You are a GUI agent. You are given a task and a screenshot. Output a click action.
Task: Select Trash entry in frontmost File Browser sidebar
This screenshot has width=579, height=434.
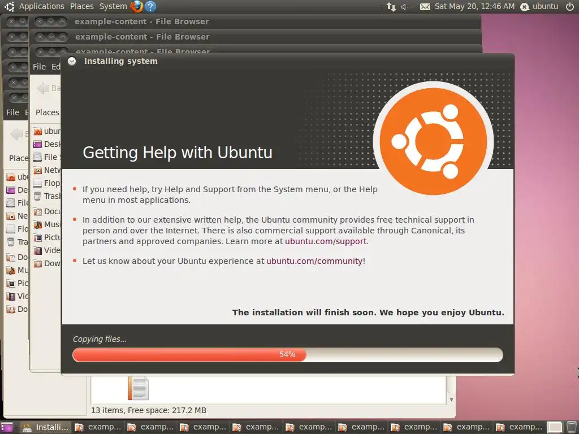[46, 196]
